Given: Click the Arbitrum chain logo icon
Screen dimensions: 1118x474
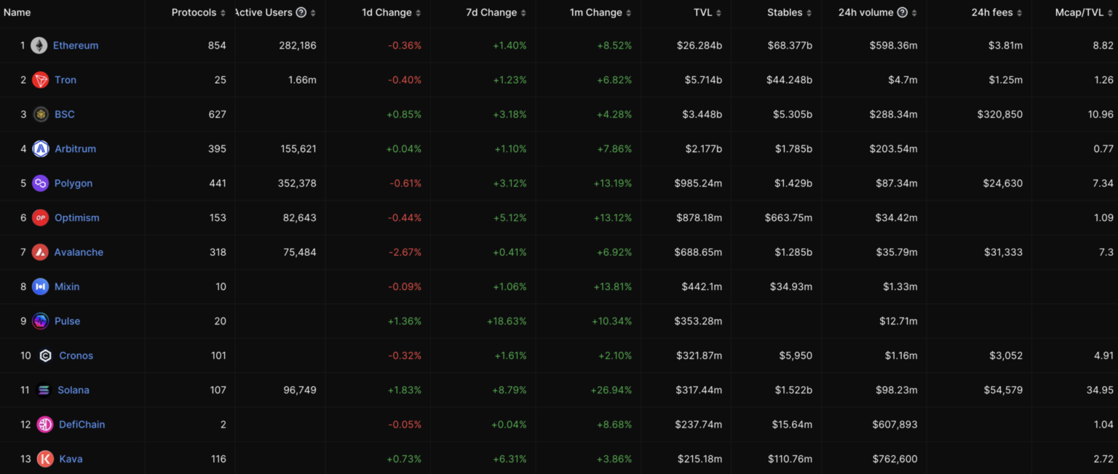Looking at the screenshot, I should (41, 149).
